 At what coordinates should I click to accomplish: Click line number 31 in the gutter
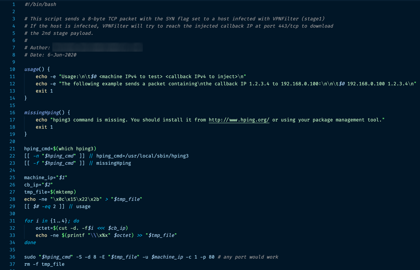click(12, 221)
